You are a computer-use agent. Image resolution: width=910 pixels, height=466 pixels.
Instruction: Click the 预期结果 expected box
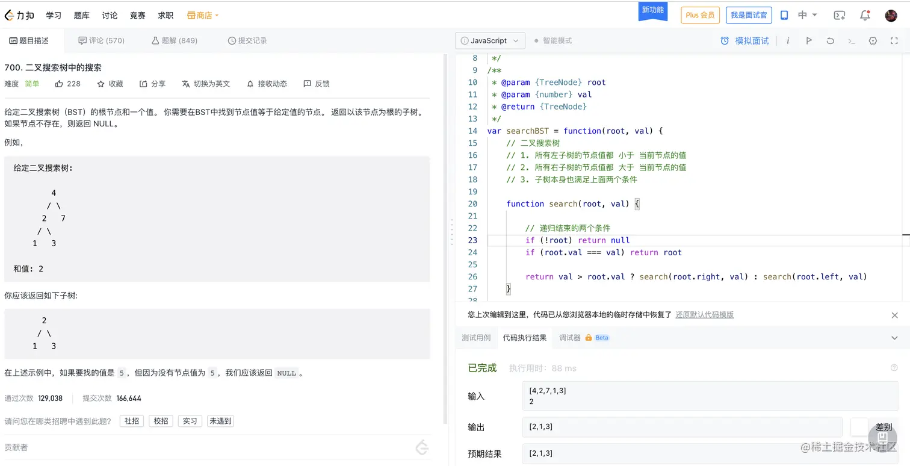click(710, 453)
